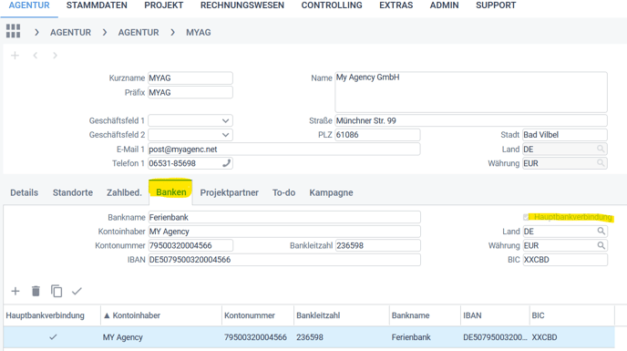Viewport: 627px width, 351px height.
Task: Click sort arrow on Kontoinhaber column
Action: (x=107, y=315)
